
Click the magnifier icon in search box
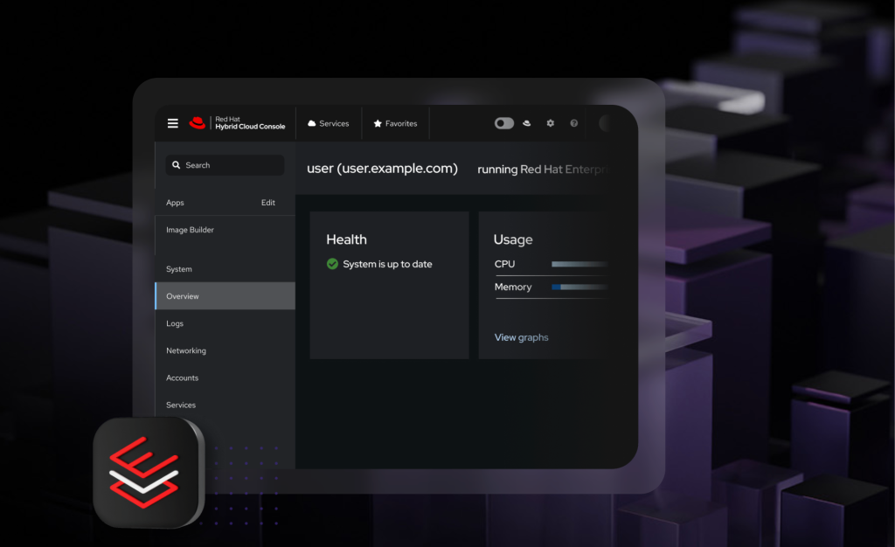click(177, 165)
